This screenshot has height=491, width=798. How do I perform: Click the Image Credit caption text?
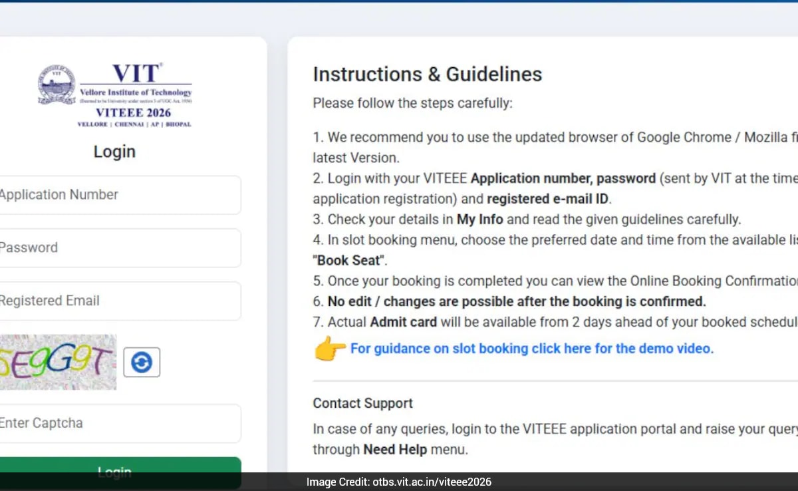[399, 482]
